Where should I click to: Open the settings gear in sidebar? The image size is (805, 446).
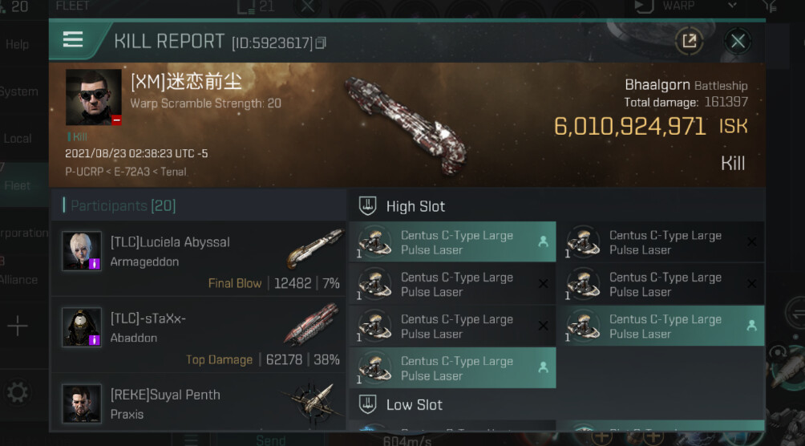pos(18,392)
